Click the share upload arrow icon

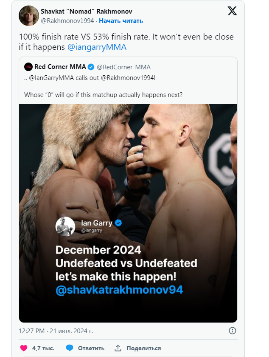(118, 348)
